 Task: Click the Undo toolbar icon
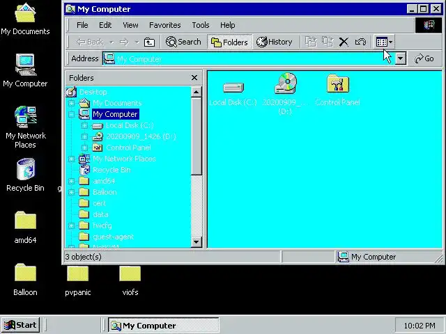360,42
